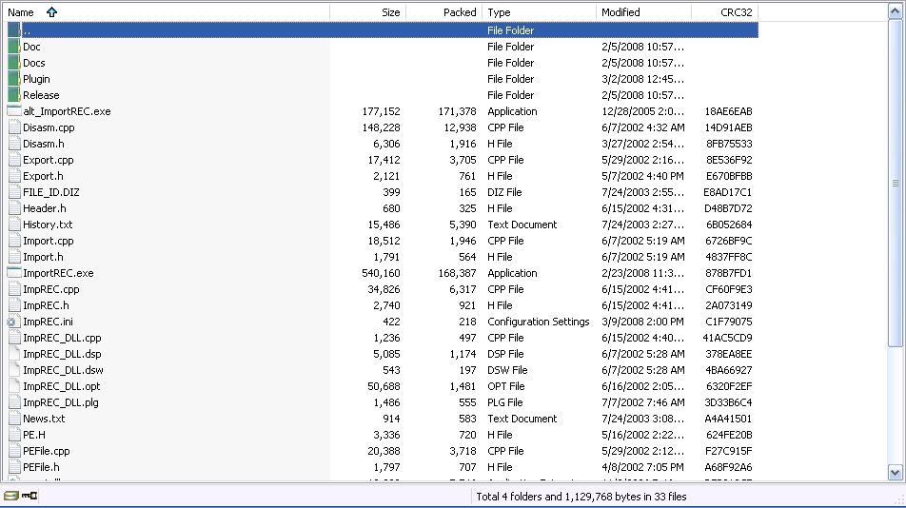The width and height of the screenshot is (906, 508).
Task: Click the alt_ImportREC.exe application icon
Action: [14, 111]
